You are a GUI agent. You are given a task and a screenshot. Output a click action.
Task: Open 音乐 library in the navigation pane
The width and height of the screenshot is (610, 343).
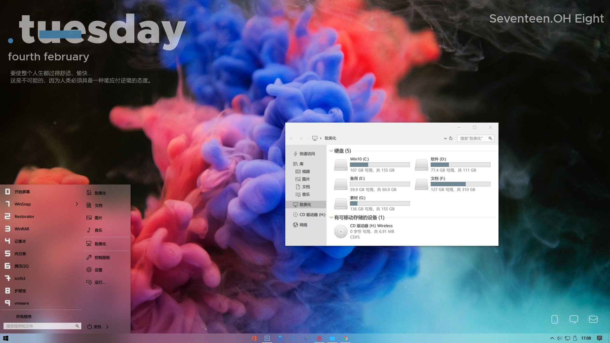tap(306, 194)
